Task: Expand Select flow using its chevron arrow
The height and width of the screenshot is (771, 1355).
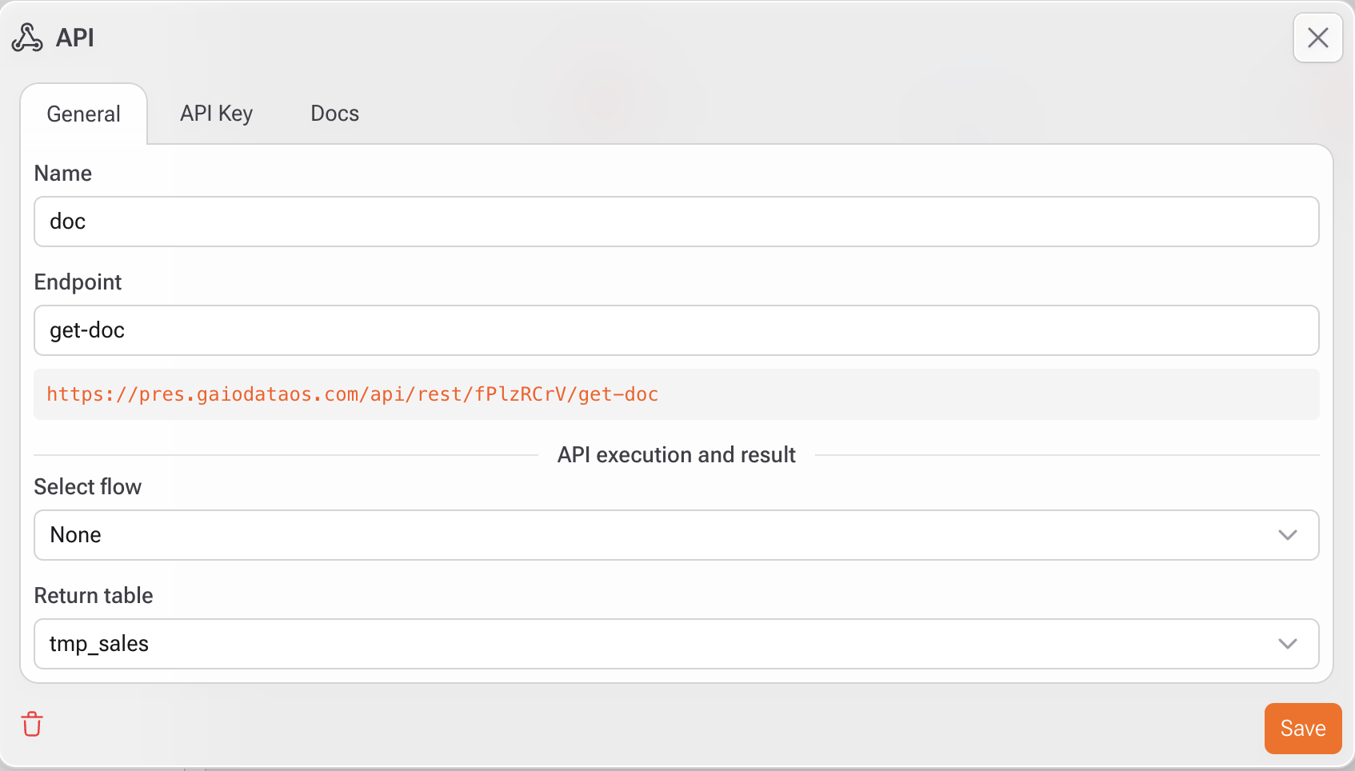Action: [x=1287, y=535]
